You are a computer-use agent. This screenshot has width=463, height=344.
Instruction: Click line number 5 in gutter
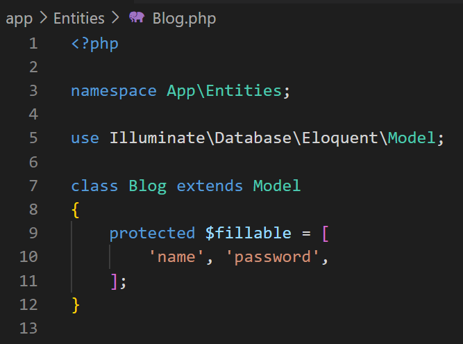[33, 138]
